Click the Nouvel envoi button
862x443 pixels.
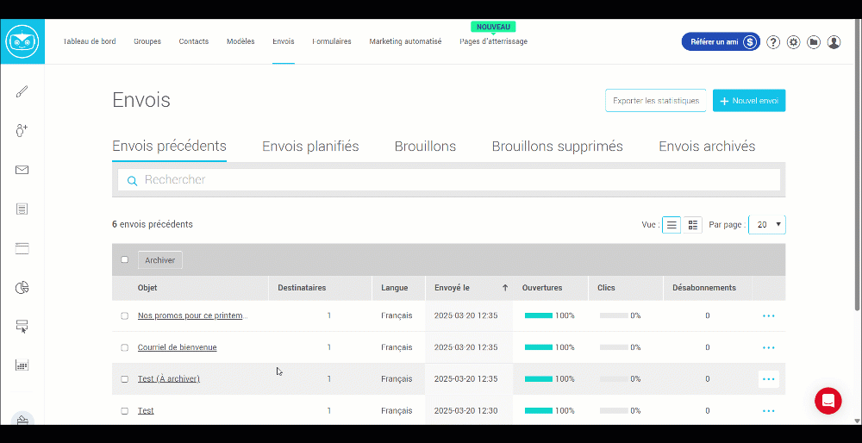(x=748, y=101)
